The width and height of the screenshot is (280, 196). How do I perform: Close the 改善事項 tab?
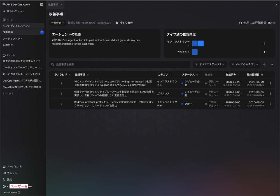pyautogui.click(x=61, y=5)
